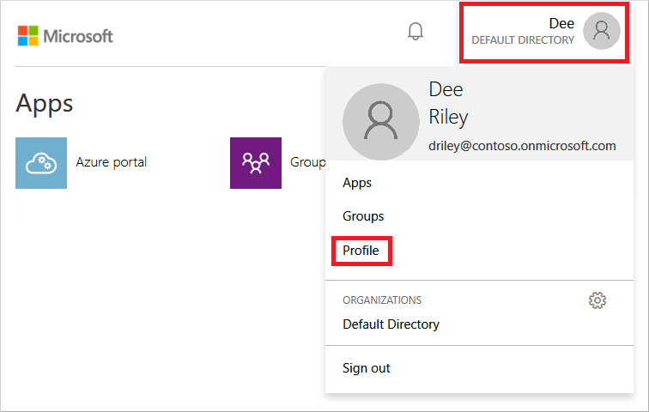
Task: Open the purple Groups app icon
Action: click(x=255, y=162)
